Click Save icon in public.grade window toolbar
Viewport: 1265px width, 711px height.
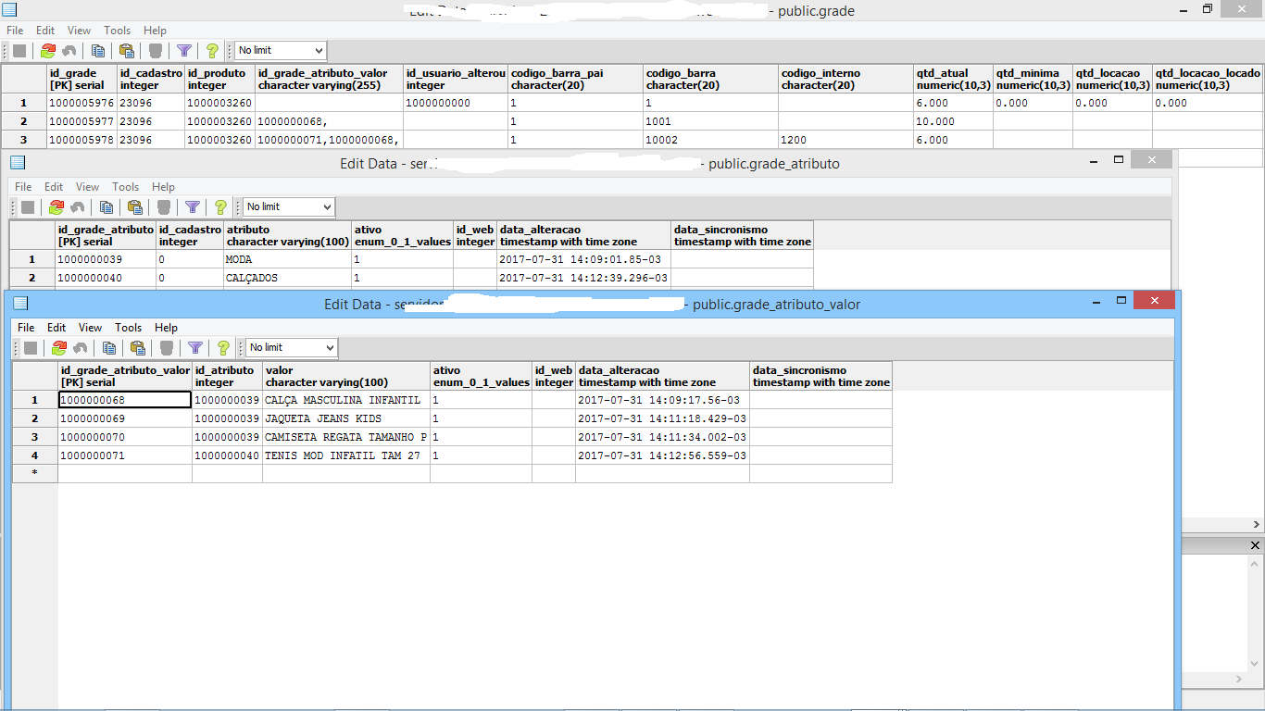pyautogui.click(x=19, y=51)
